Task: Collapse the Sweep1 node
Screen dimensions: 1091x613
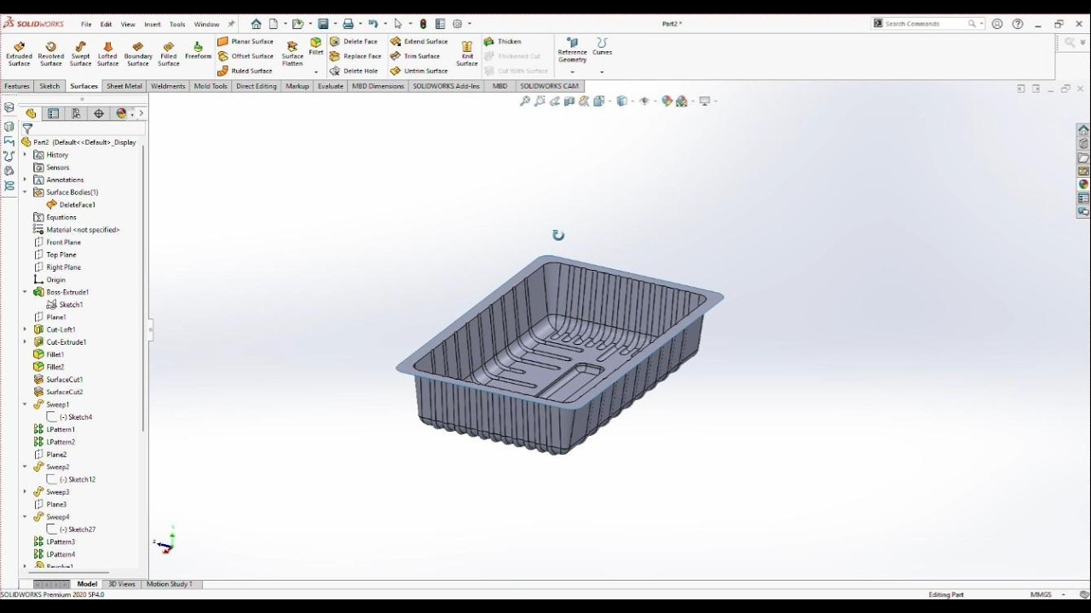Action: [25, 404]
